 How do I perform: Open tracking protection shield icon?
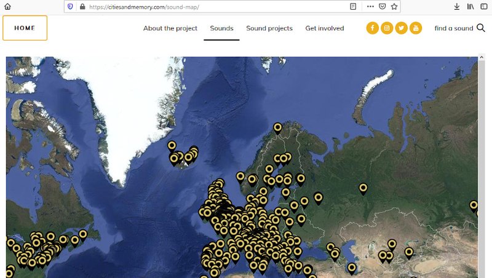pos(70,6)
